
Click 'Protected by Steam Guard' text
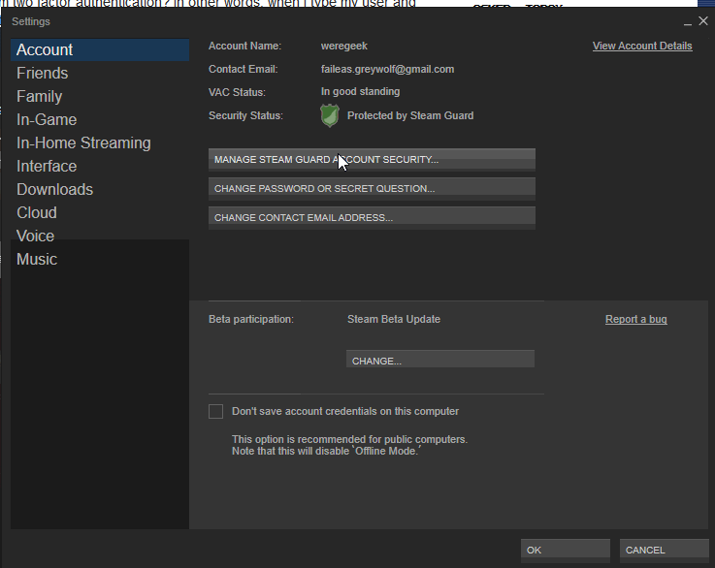(410, 115)
